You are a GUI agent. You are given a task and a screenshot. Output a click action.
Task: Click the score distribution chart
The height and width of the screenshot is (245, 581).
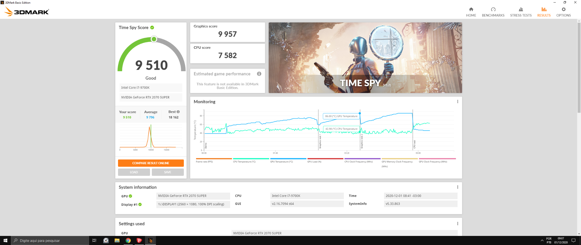coord(151,138)
